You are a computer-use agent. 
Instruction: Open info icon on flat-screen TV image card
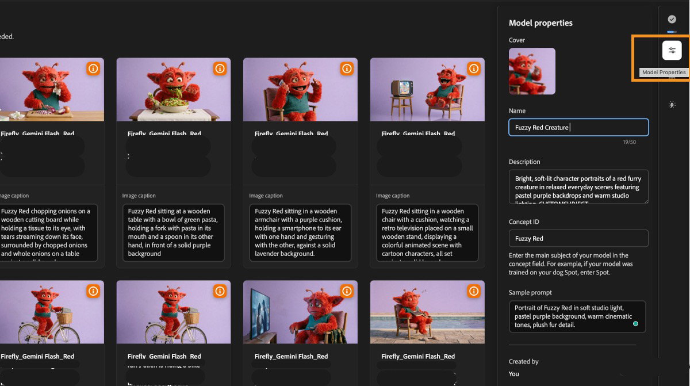347,292
